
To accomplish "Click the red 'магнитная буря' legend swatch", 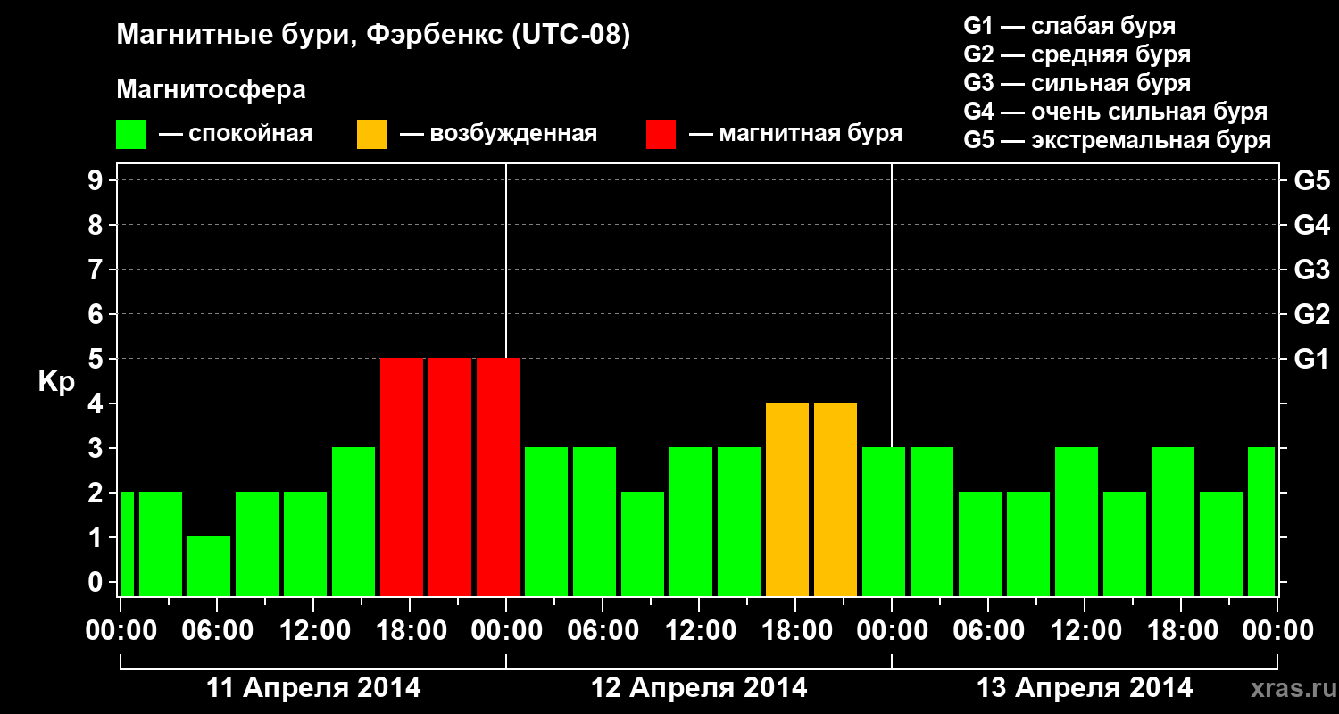I will pos(661,135).
